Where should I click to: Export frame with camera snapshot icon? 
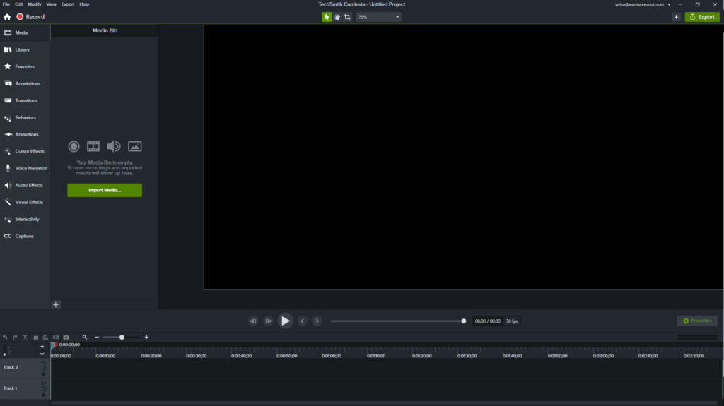pos(66,338)
